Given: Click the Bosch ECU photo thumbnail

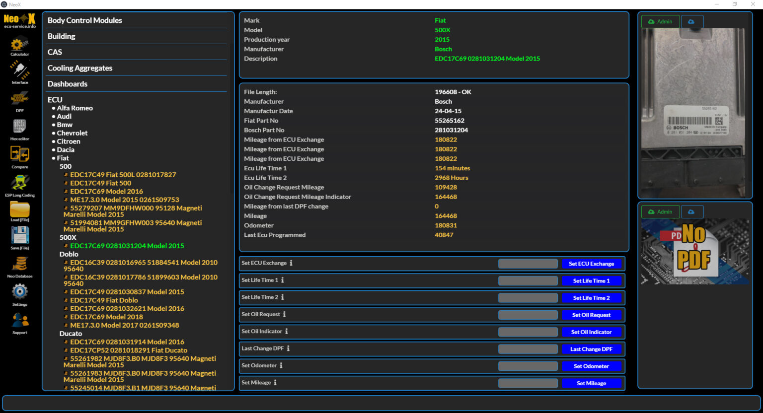Looking at the screenshot, I should pos(694,113).
